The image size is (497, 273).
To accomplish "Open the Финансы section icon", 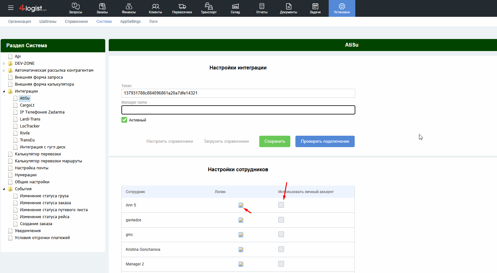I will tap(129, 6).
